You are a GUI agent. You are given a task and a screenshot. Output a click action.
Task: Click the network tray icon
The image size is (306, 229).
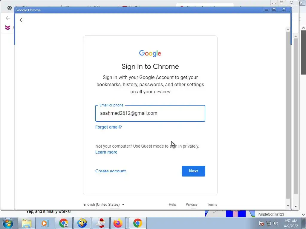(x=269, y=223)
